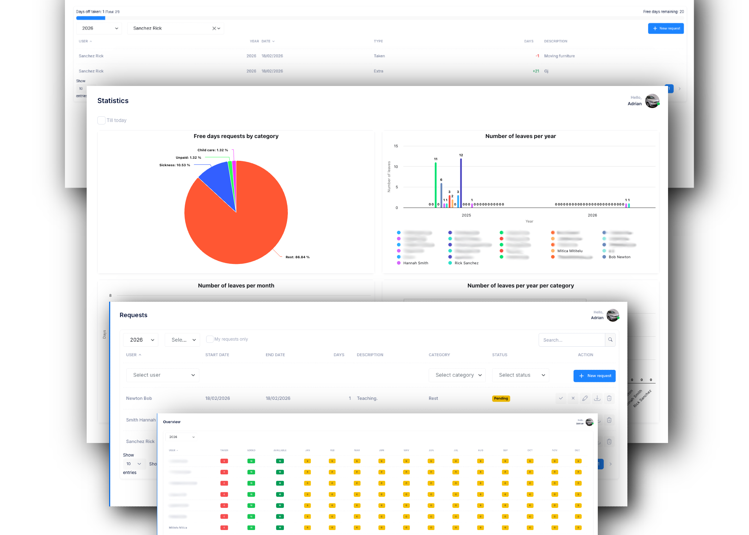Click the Bob Newton legend color dot

pyautogui.click(x=604, y=257)
